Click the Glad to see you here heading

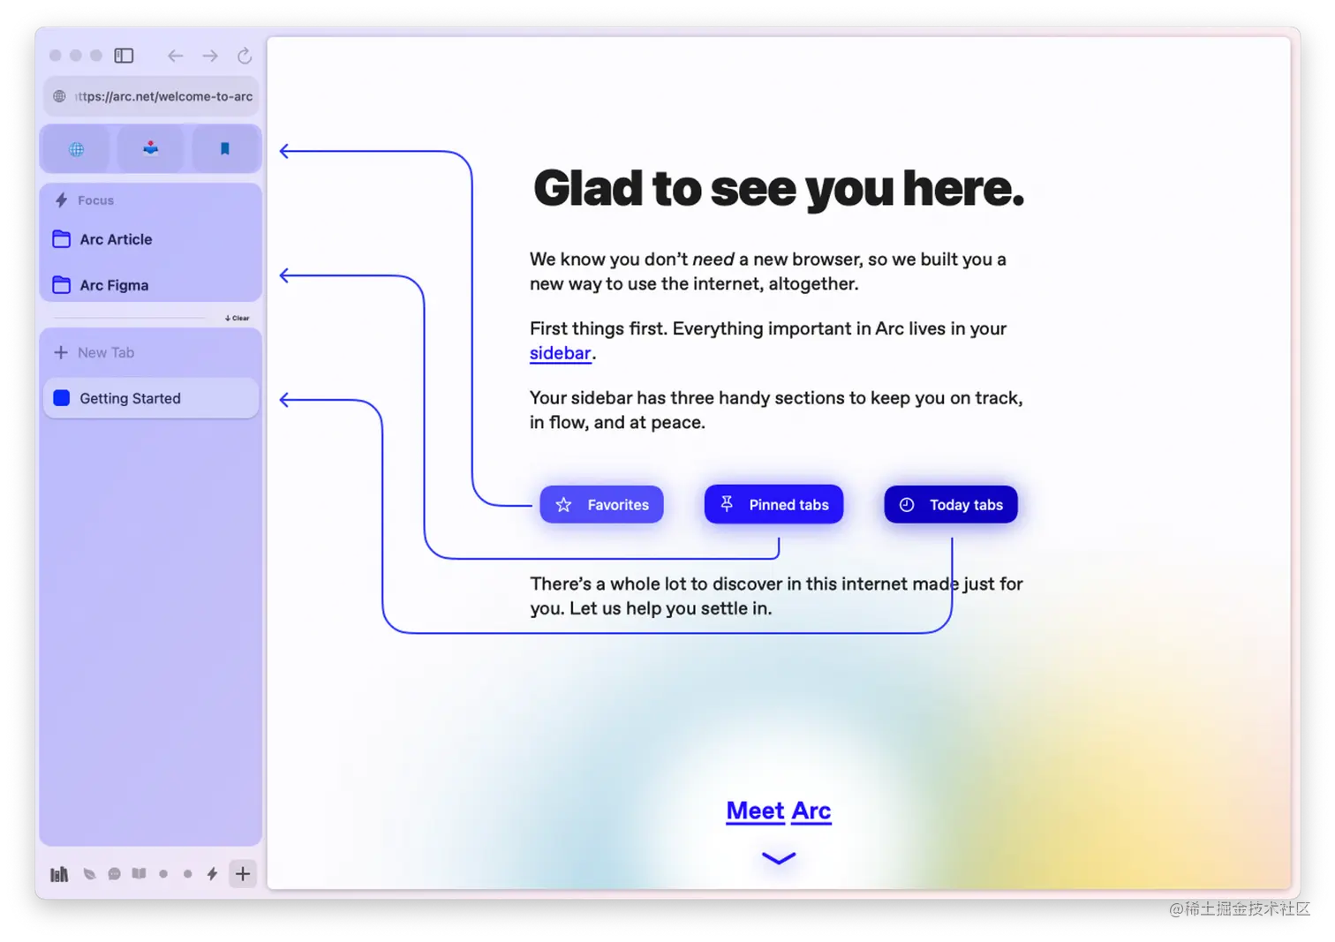(779, 188)
